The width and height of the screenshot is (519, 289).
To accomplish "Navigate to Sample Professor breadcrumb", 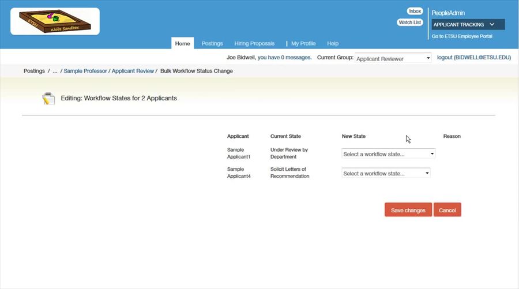I will (85, 71).
